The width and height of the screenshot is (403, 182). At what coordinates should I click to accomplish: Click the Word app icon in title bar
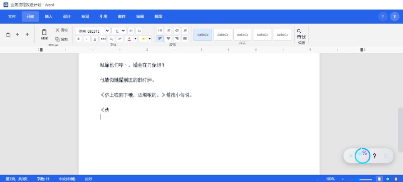pos(6,5)
